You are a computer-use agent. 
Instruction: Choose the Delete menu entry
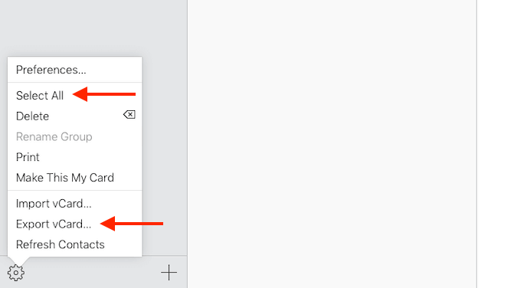(x=75, y=116)
